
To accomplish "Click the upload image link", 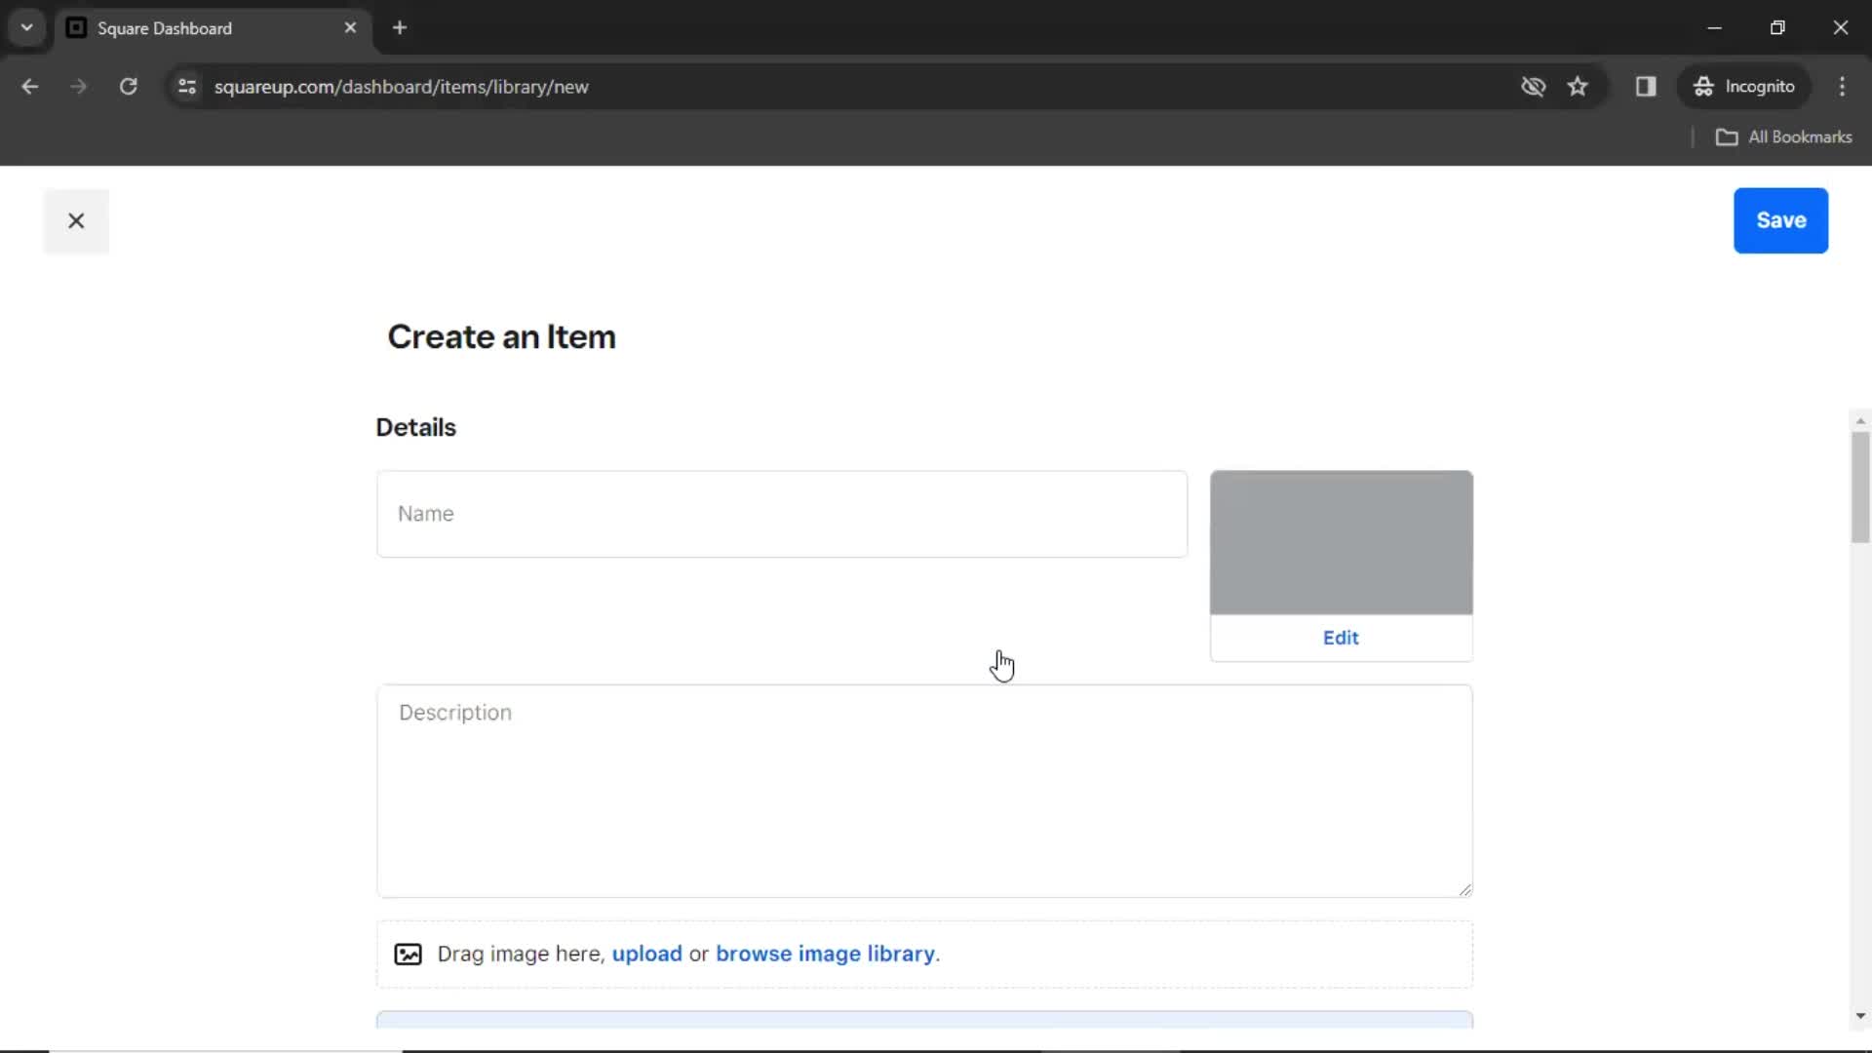I will (646, 954).
